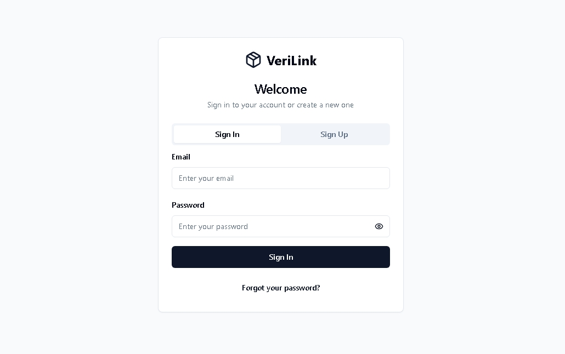Click the placeholder text in the email box
Viewport: 565px width, 354px height.
click(206, 178)
